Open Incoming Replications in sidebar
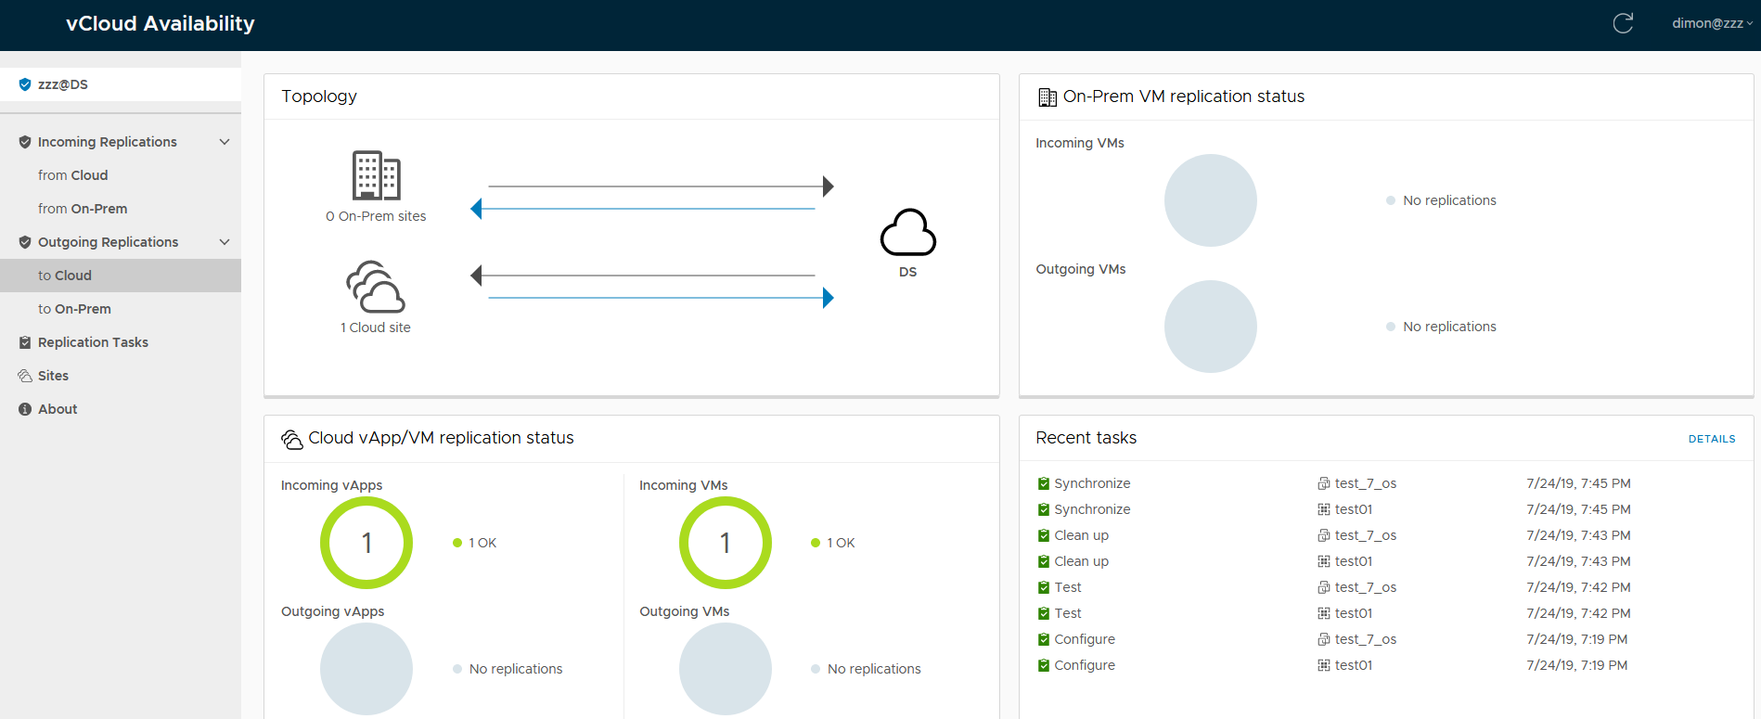Image resolution: width=1761 pixels, height=719 pixels. pos(108,142)
